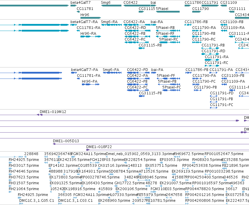The height and width of the screenshot is (205, 249).
Task: Click transcript 5PtaseI-RF
Action: [165, 34]
